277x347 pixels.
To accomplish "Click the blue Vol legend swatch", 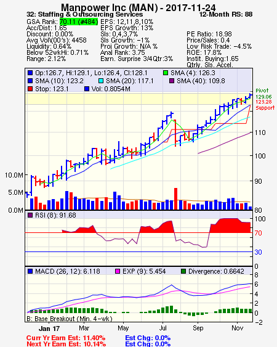I will click(x=87, y=89).
